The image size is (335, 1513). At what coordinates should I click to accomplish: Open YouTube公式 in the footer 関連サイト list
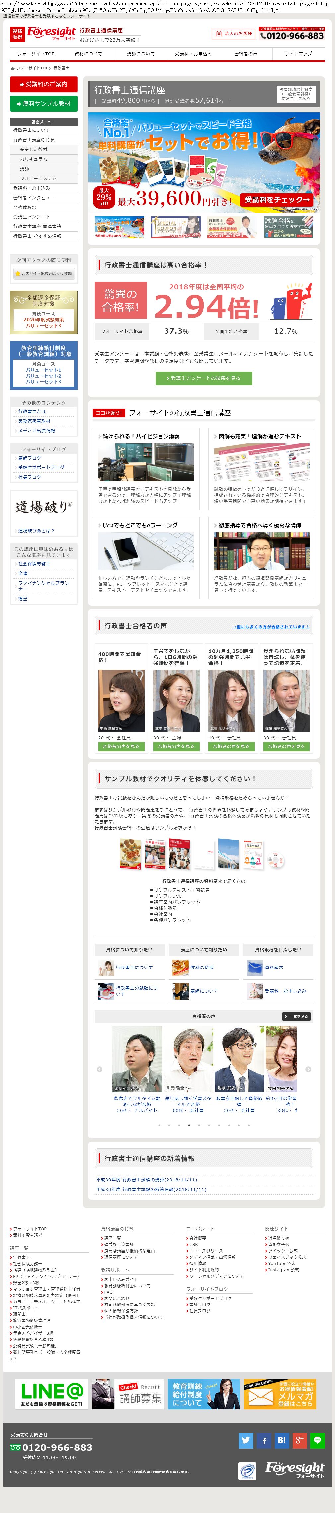pyautogui.click(x=281, y=1263)
